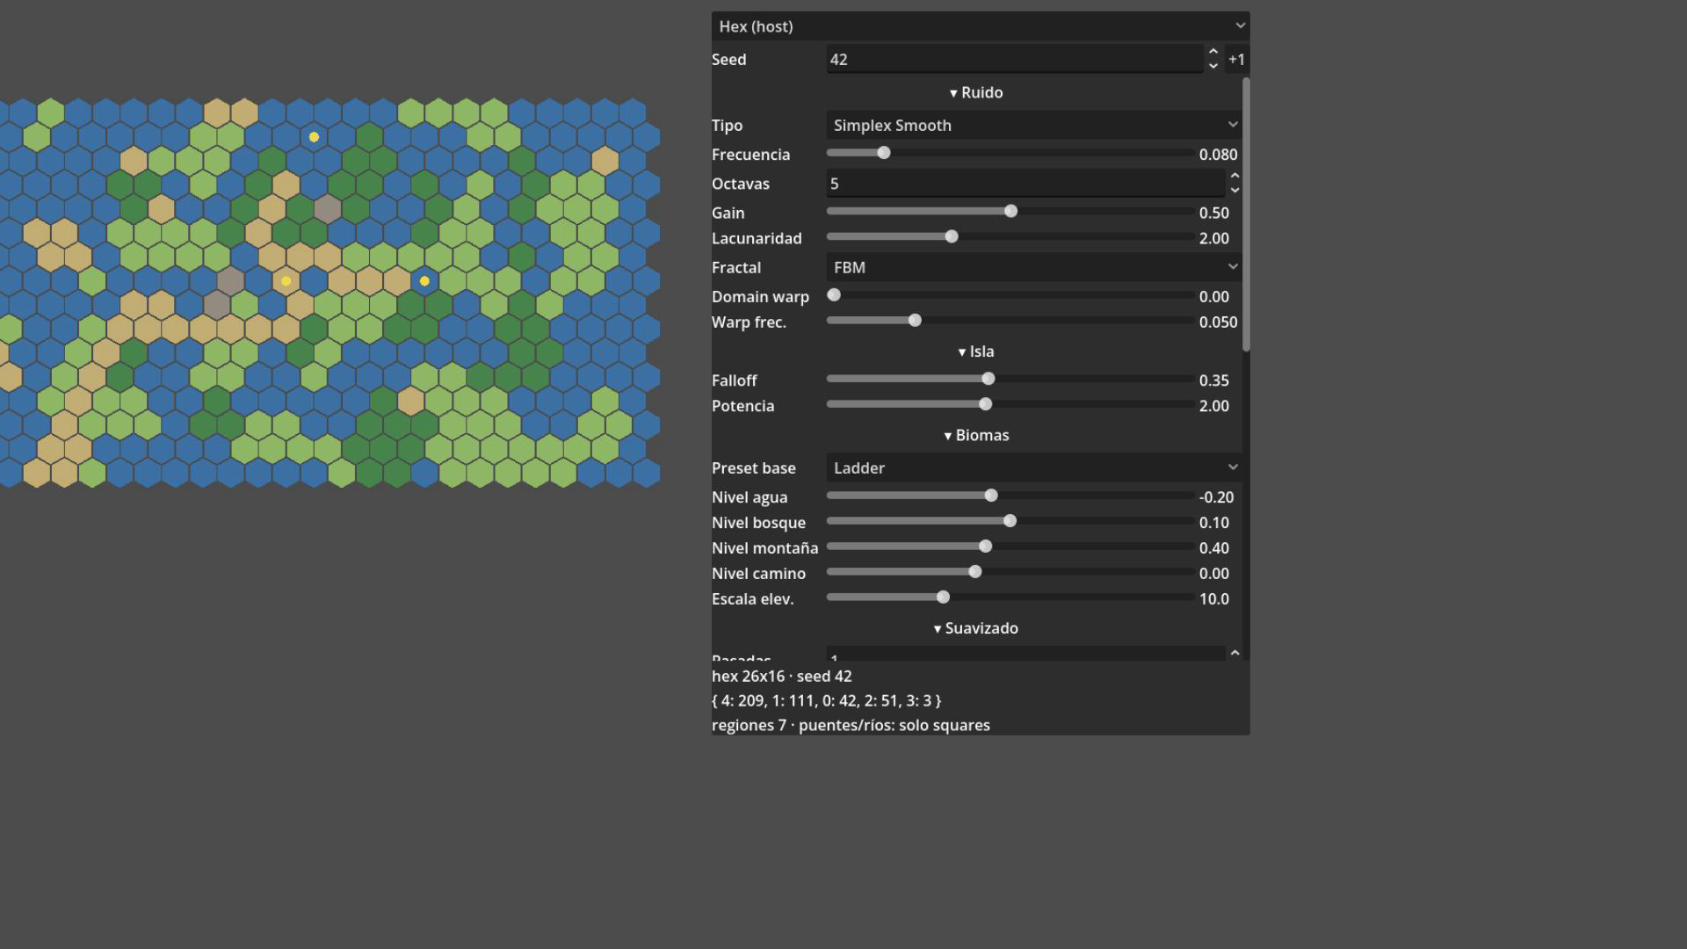Open the Tipo Simplex Smooth dropdown
Image resolution: width=1687 pixels, height=949 pixels.
click(1034, 125)
